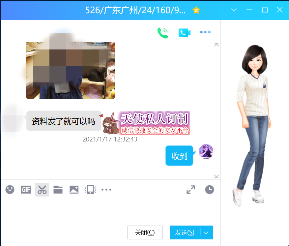Click the star badge in title bar
Viewport: 289px width, 246px height.
[x=196, y=10]
